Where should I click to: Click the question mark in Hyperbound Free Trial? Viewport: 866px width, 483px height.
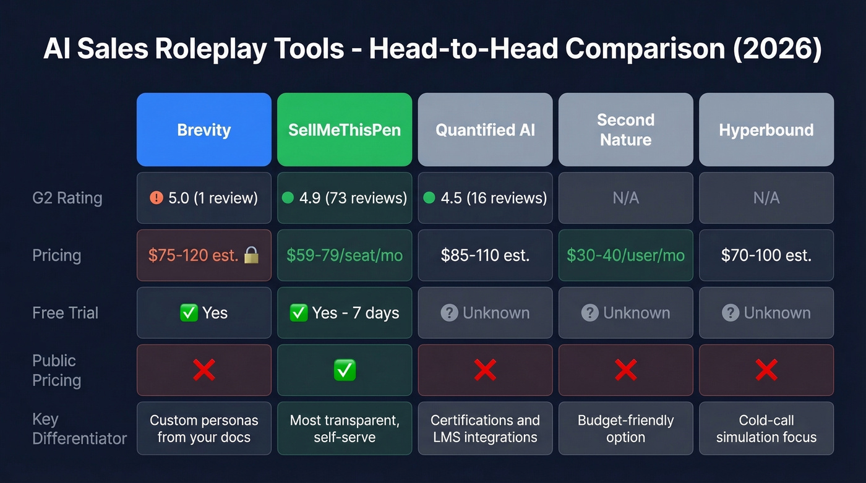(731, 312)
